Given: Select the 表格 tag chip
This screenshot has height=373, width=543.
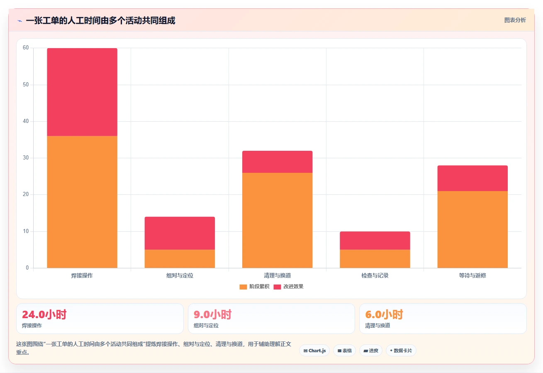Looking at the screenshot, I should [x=344, y=351].
